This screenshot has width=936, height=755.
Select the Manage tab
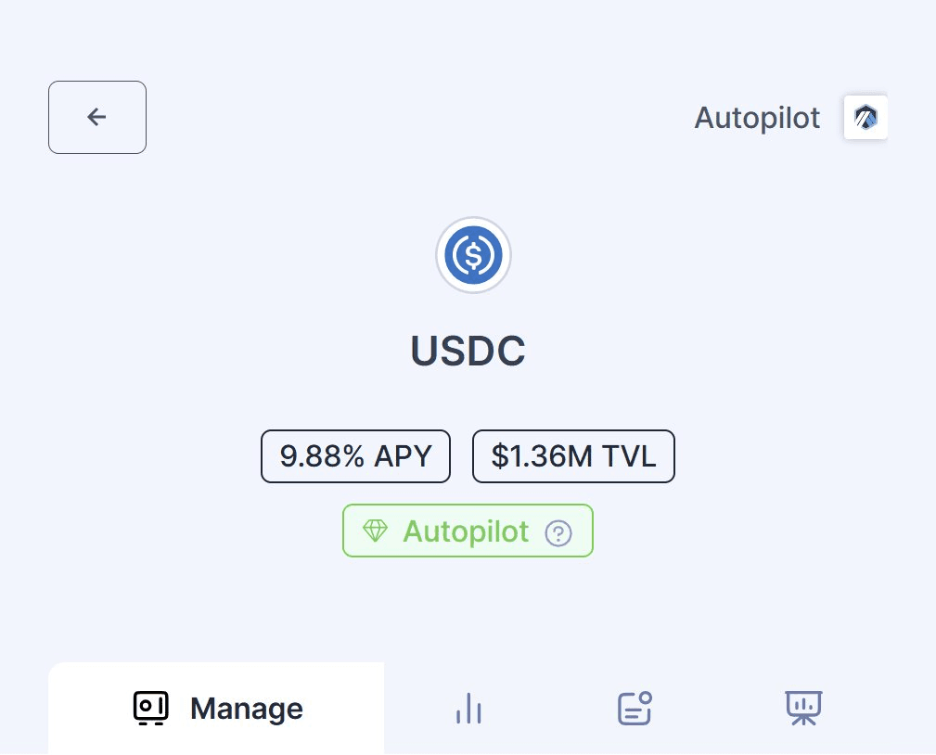[x=216, y=709]
